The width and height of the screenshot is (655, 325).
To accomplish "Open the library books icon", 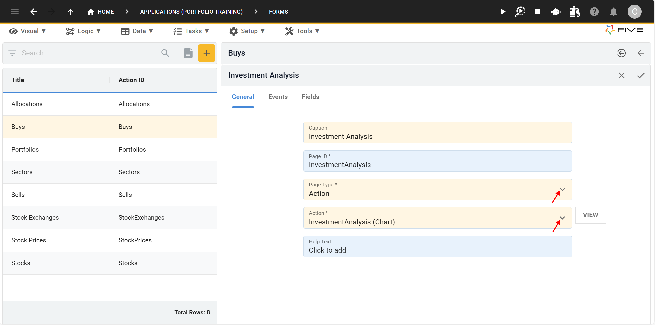I will tap(575, 12).
